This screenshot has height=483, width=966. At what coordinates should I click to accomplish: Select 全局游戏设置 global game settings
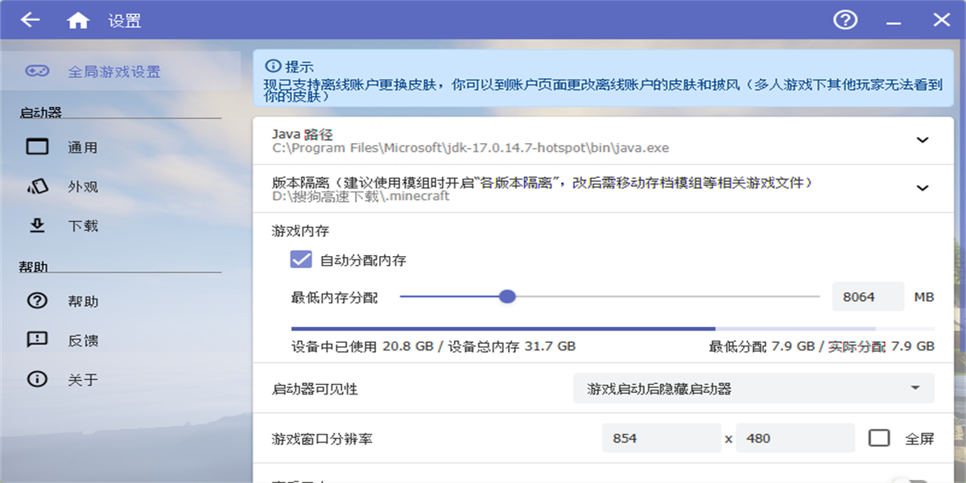113,72
